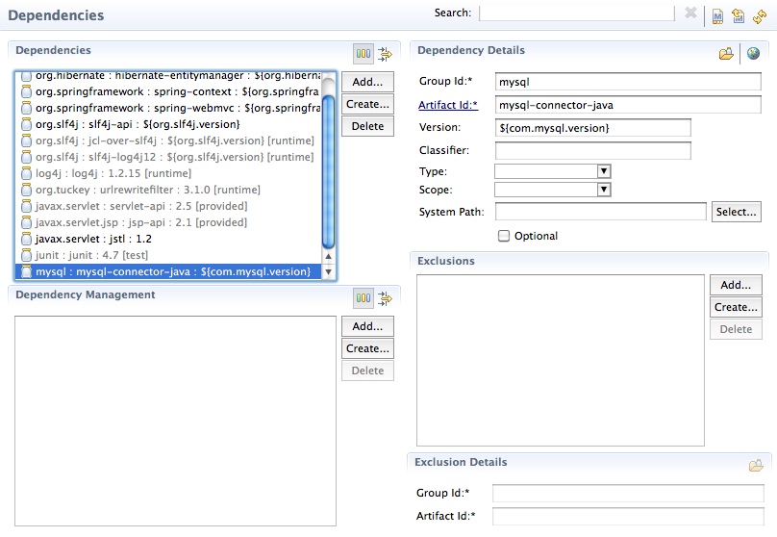Click the Exclusion Details Group Id field
The height and width of the screenshot is (537, 777).
click(x=628, y=494)
